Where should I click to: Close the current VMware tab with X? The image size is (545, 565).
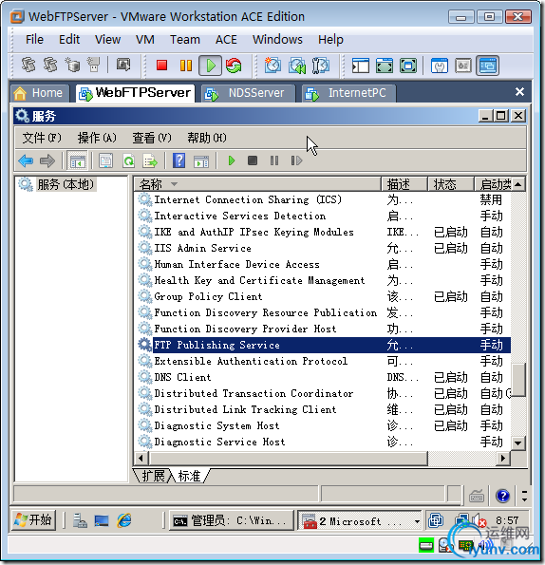(x=519, y=92)
